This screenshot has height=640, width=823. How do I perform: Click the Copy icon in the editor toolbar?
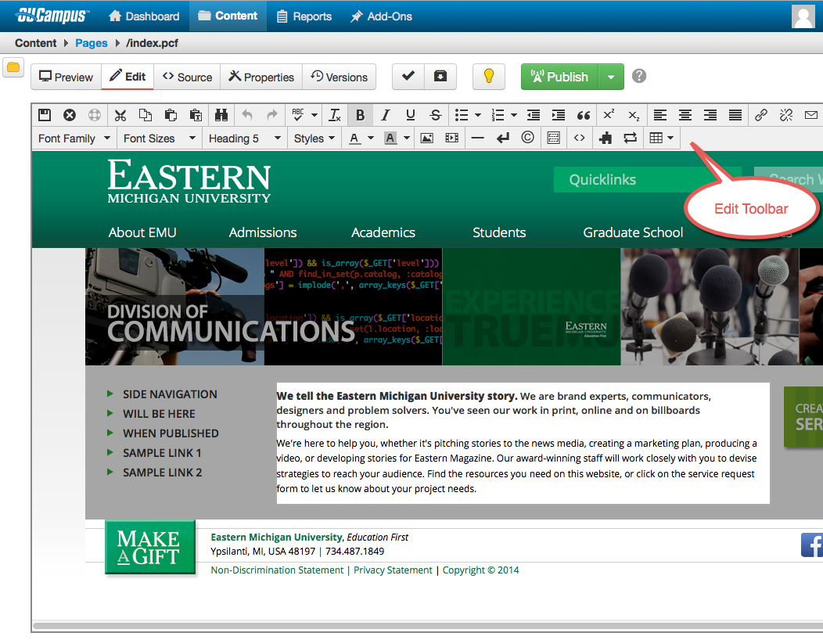(x=146, y=115)
